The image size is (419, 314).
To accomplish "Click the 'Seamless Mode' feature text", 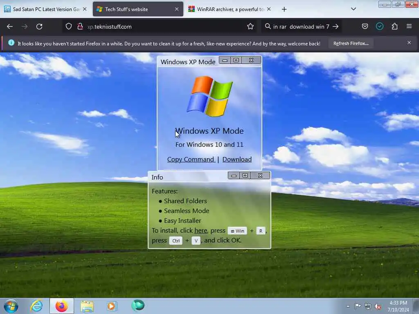I will click(x=187, y=211).
